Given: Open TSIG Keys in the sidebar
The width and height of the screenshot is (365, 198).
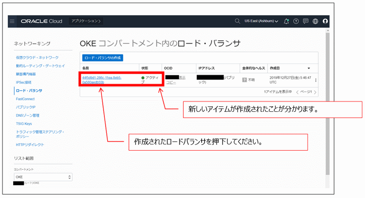Looking at the screenshot, I should [24, 124].
